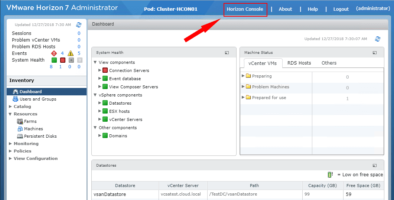Click the Dashboard gauge icon
The image size is (394, 200).
pos(16,92)
